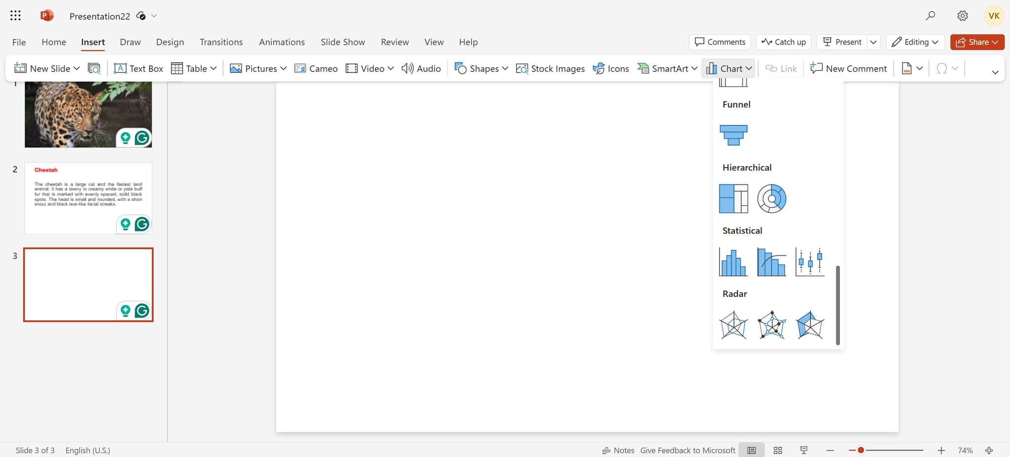The image size is (1010, 457).
Task: Adjust the zoom slider at bottom right
Action: coord(860,450)
